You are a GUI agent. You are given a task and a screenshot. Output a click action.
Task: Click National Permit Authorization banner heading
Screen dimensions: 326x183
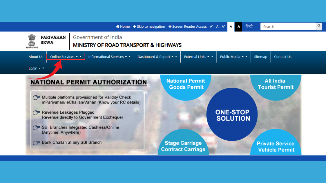(x=89, y=82)
